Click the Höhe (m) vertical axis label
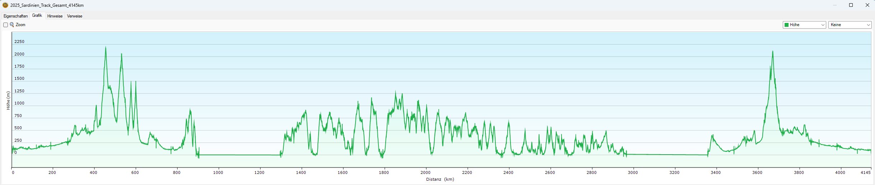Viewport: 875px width, 185px height. point(8,100)
